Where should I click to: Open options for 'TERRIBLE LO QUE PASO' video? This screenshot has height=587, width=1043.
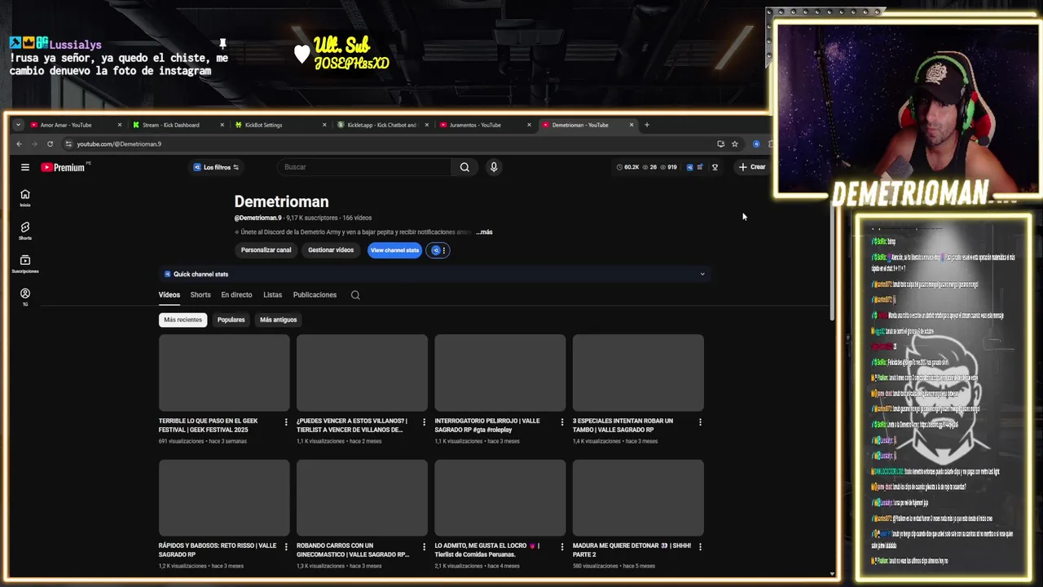(286, 421)
